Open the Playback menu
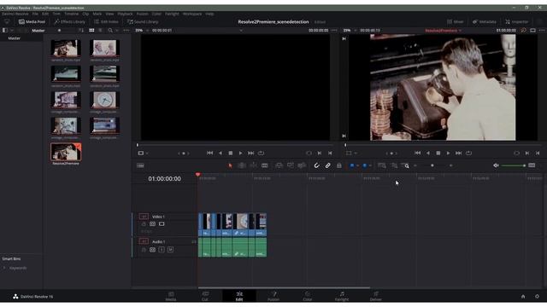The width and height of the screenshot is (547, 307). (x=125, y=14)
